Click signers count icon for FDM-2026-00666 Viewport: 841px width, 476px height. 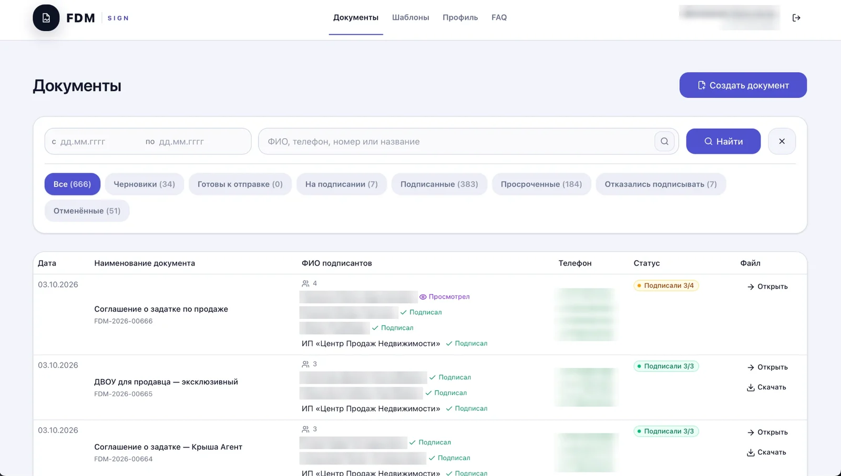pyautogui.click(x=305, y=284)
